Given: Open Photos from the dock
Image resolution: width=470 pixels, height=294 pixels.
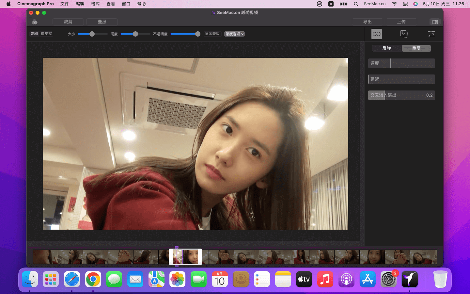Looking at the screenshot, I should (178, 279).
